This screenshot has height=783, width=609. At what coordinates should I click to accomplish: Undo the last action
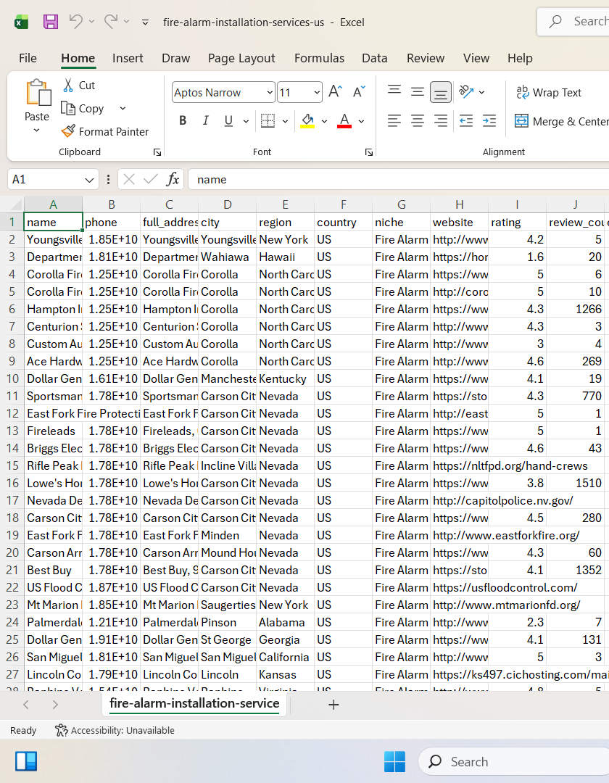pyautogui.click(x=76, y=22)
